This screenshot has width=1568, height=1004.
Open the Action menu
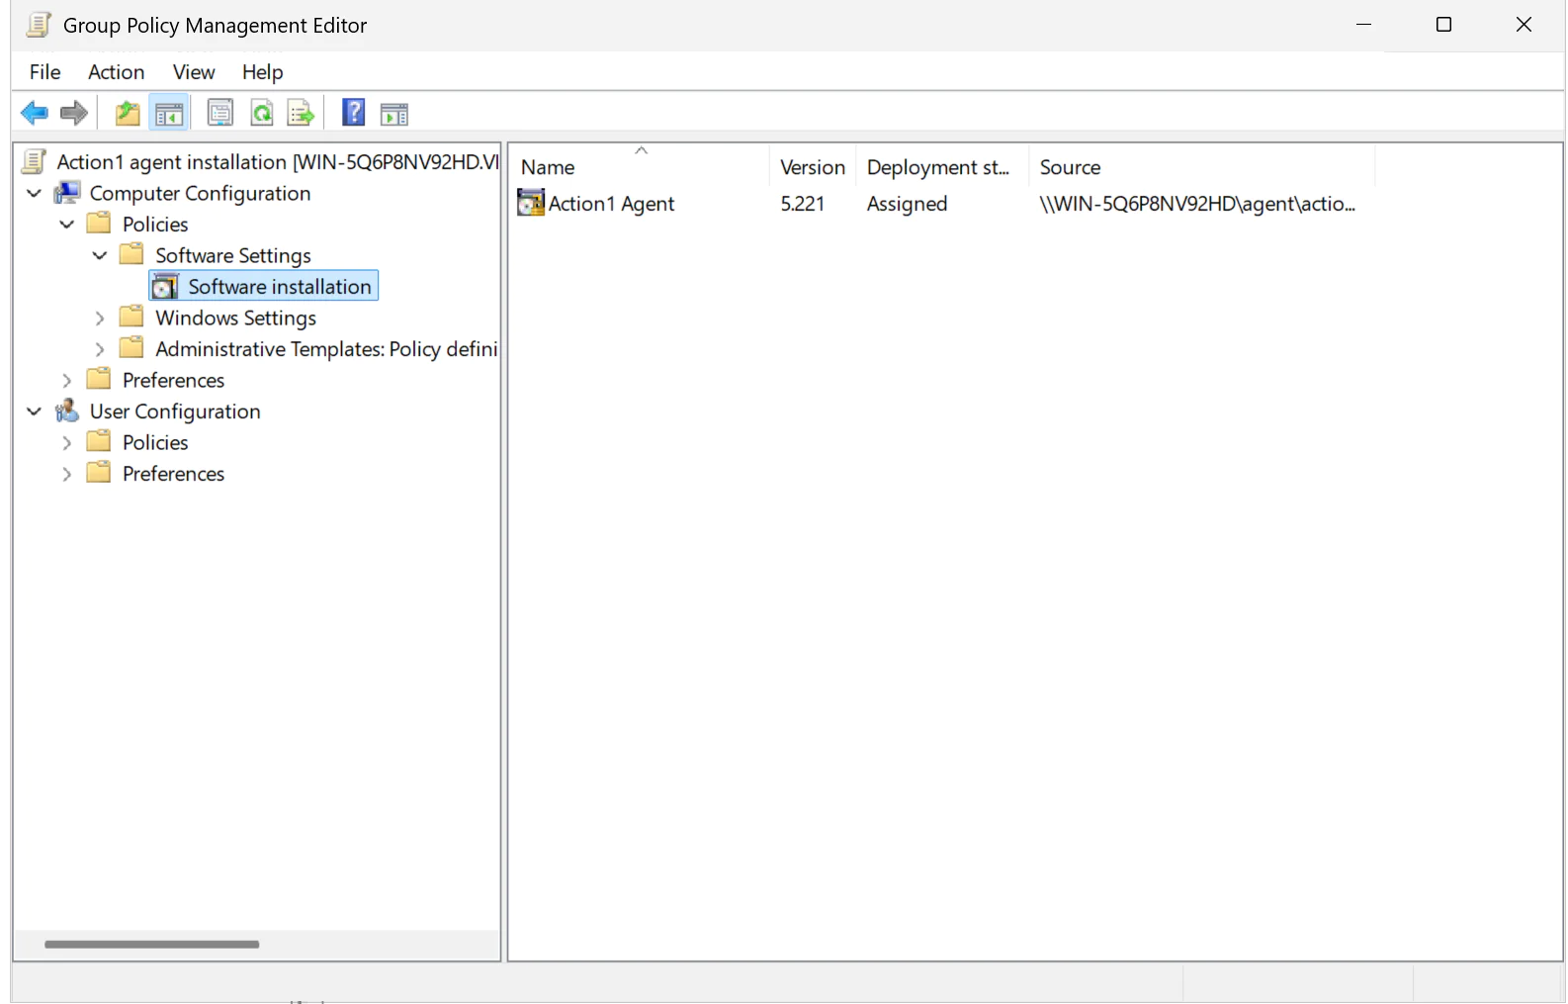(117, 72)
